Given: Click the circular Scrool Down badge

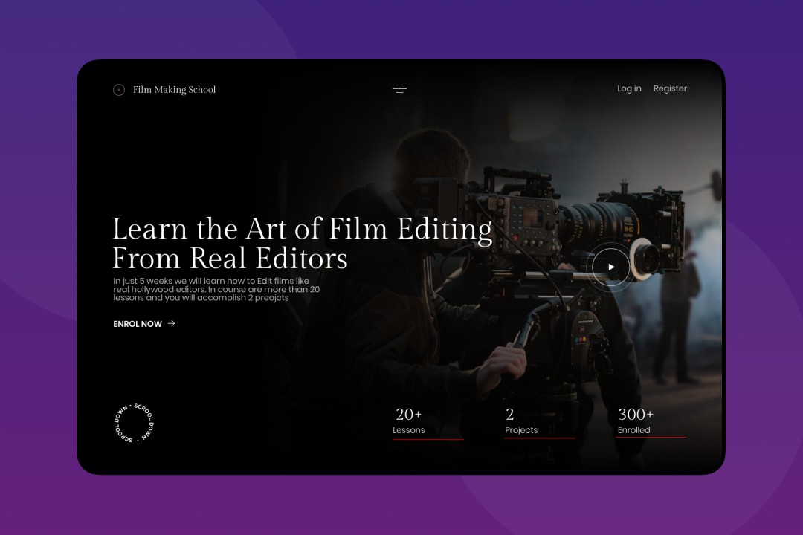Looking at the screenshot, I should (x=134, y=423).
